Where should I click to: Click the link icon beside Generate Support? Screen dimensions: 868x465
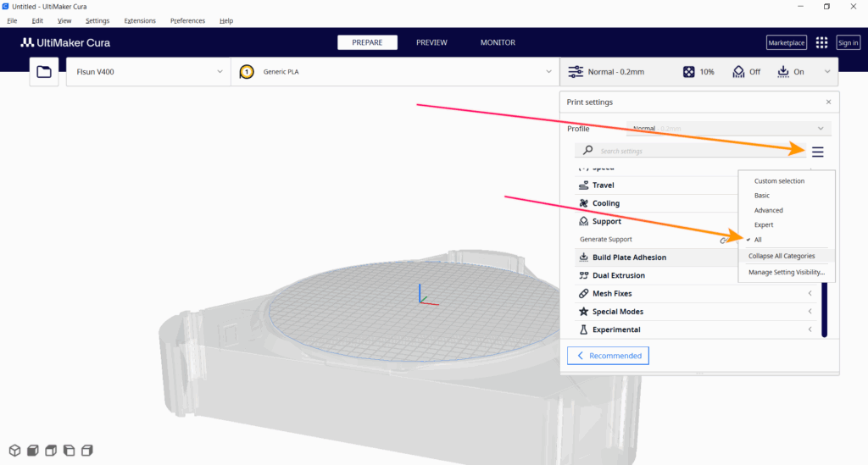723,240
